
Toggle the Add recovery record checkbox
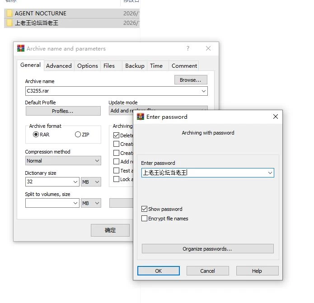click(116, 161)
